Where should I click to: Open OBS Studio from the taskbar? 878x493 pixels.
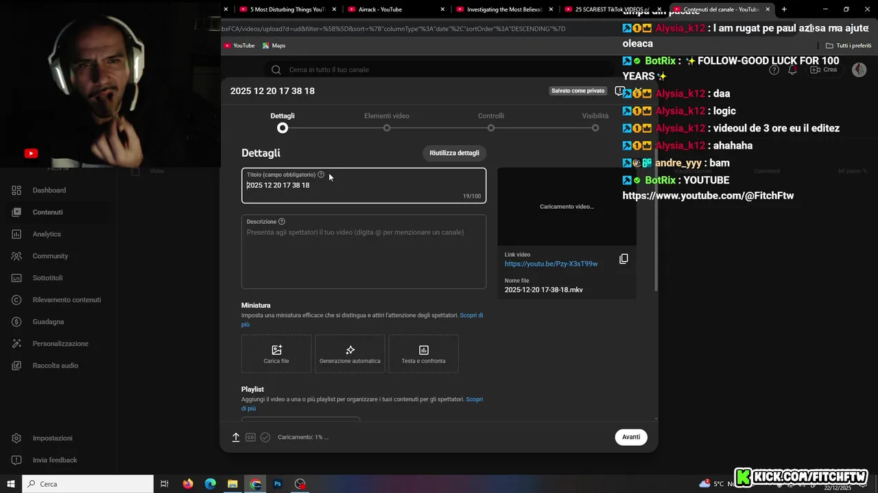[300, 483]
